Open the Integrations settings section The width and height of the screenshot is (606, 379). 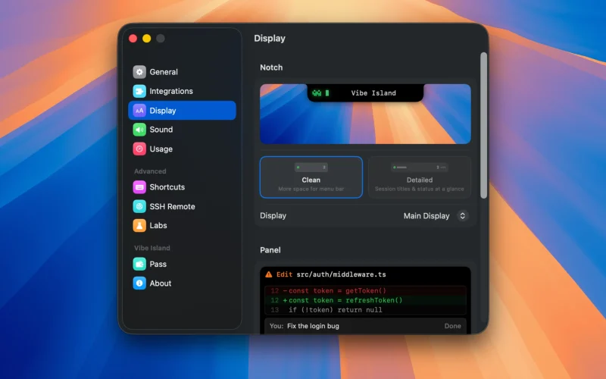pyautogui.click(x=182, y=91)
